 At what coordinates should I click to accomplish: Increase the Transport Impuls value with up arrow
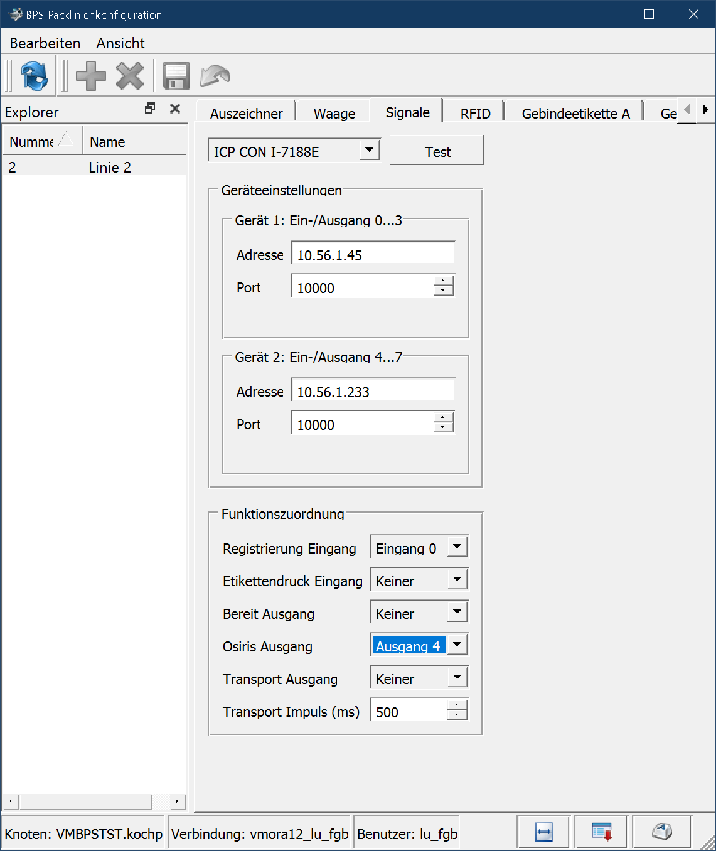pyautogui.click(x=457, y=705)
